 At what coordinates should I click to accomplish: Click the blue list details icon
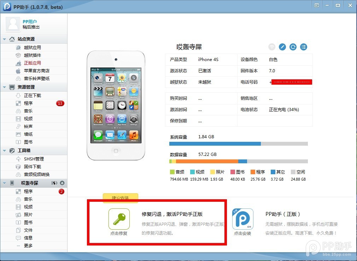304,47
